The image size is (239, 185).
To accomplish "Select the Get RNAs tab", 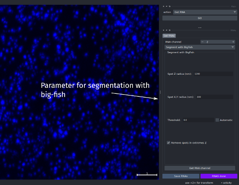I will [x=169, y=36].
